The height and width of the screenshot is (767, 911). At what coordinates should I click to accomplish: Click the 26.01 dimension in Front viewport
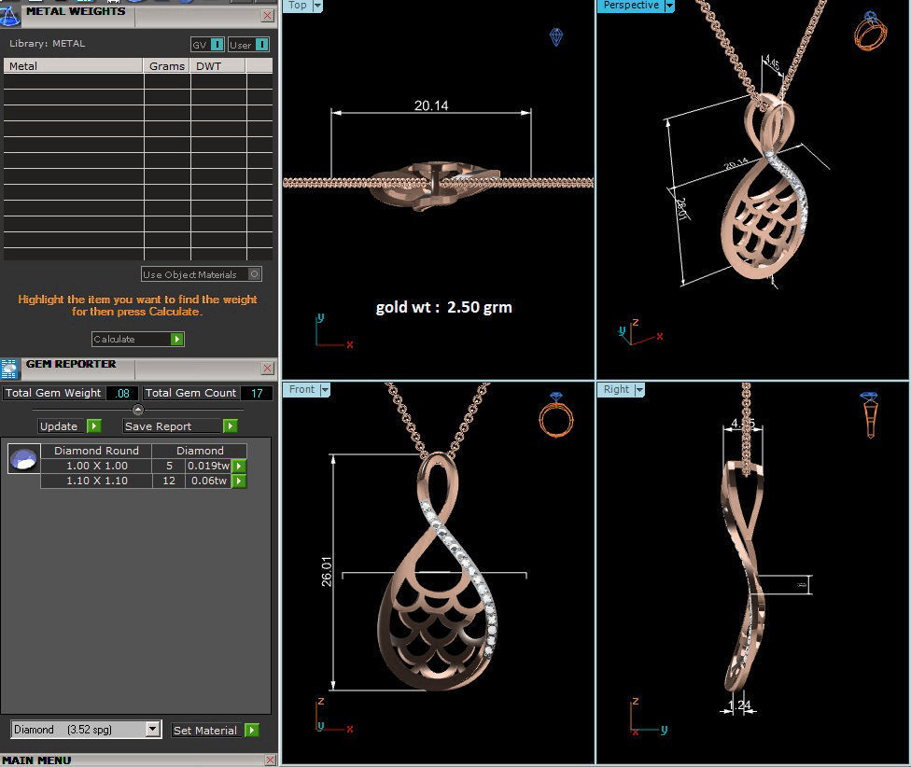[x=327, y=571]
